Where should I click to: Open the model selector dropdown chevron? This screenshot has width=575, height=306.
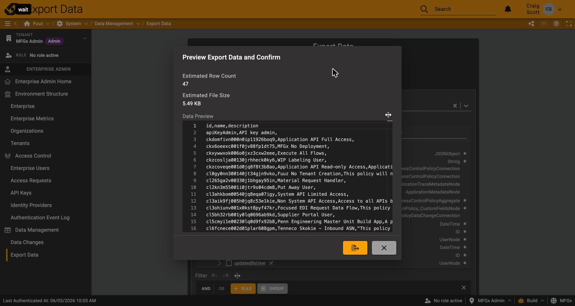(x=466, y=106)
